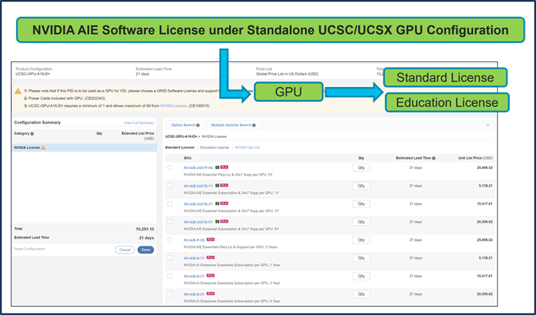Viewport: 536px width, 315px height.
Task: Click the green badge next to NV-AIE-24X7S-1Y
Action: [217, 186]
